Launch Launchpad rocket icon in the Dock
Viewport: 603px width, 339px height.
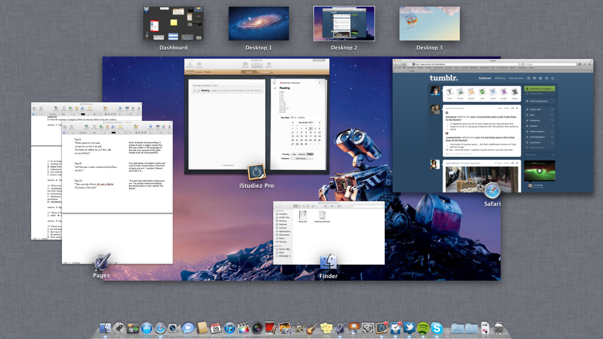pyautogui.click(x=119, y=328)
